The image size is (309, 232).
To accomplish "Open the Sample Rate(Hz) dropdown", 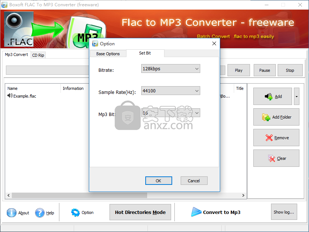I will point(171,91).
